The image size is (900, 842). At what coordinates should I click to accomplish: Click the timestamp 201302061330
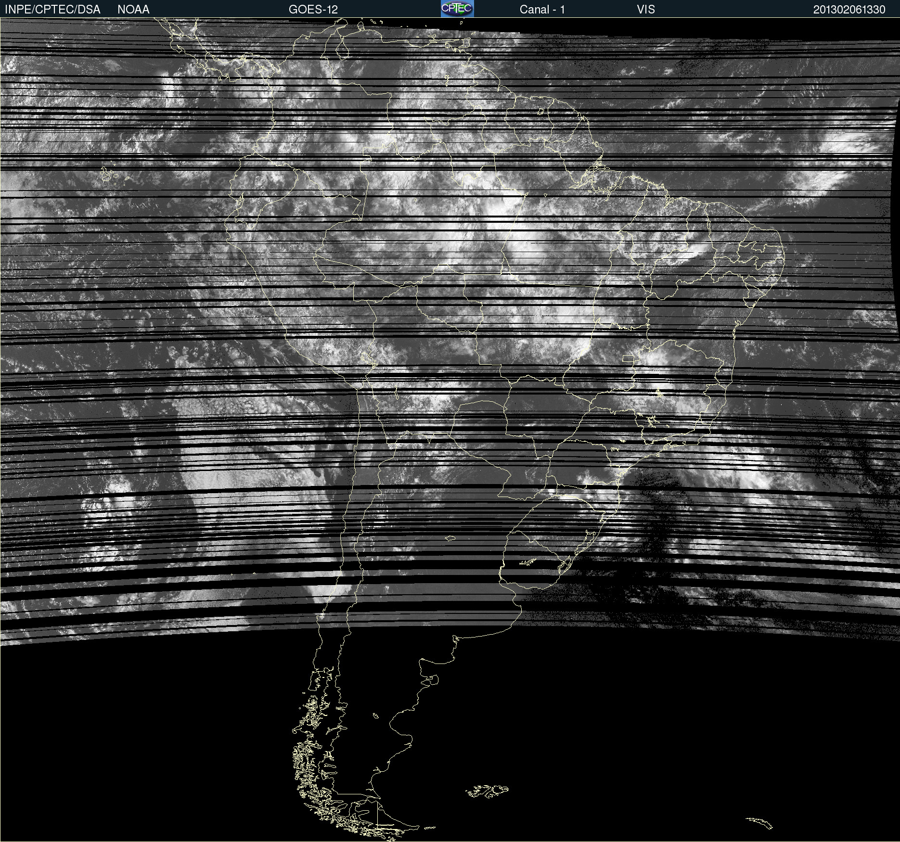849,10
